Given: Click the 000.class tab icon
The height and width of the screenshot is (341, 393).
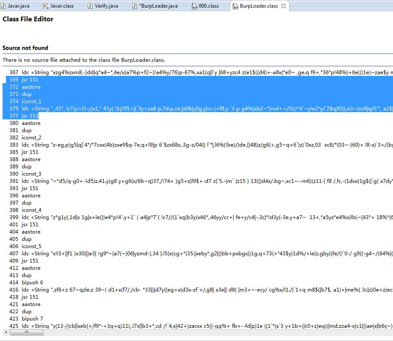Looking at the screenshot, I should (194, 6).
